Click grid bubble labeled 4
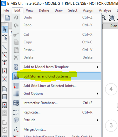This screenshot has height=137, width=118. pos(111,89)
